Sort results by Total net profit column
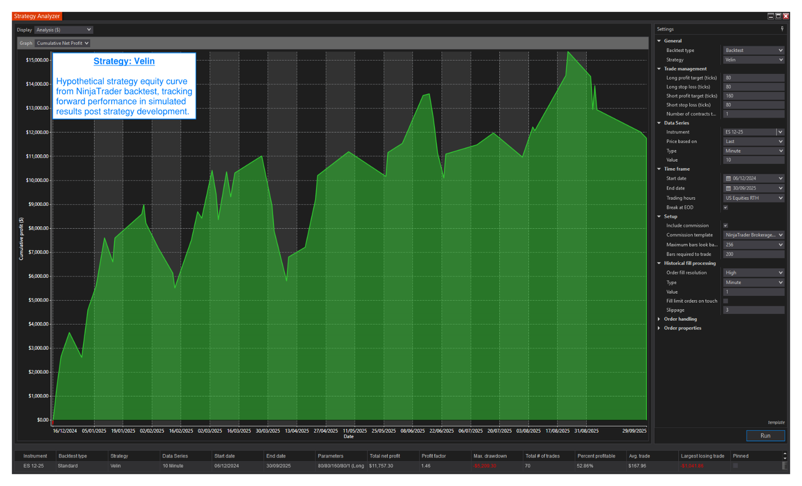 (385, 456)
